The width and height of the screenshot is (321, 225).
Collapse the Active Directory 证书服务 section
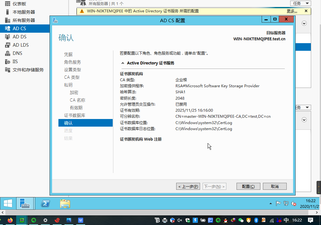click(123, 63)
